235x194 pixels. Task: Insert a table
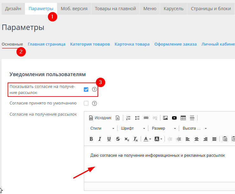click(183, 118)
